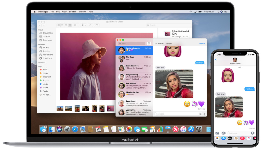Switch Finder to icon view
The image size is (264, 151).
59,25
